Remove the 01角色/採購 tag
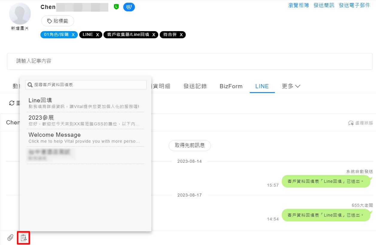 coord(73,35)
